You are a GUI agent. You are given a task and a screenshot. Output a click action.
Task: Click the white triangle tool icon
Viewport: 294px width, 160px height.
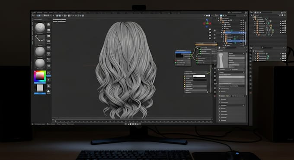point(48,91)
